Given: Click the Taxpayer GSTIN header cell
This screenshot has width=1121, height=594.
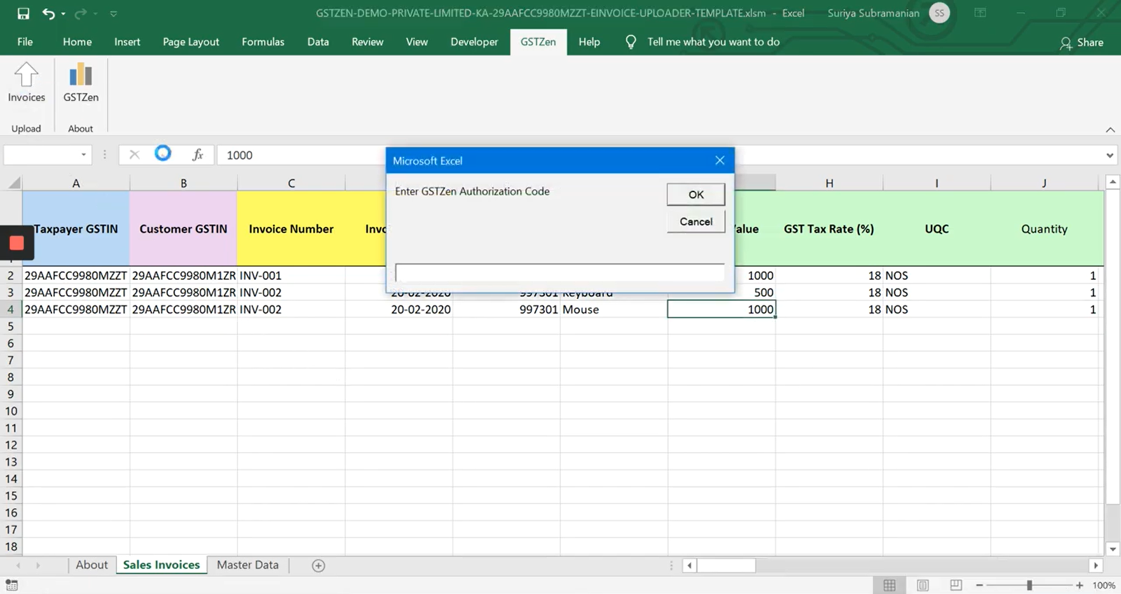Looking at the screenshot, I should pyautogui.click(x=76, y=229).
